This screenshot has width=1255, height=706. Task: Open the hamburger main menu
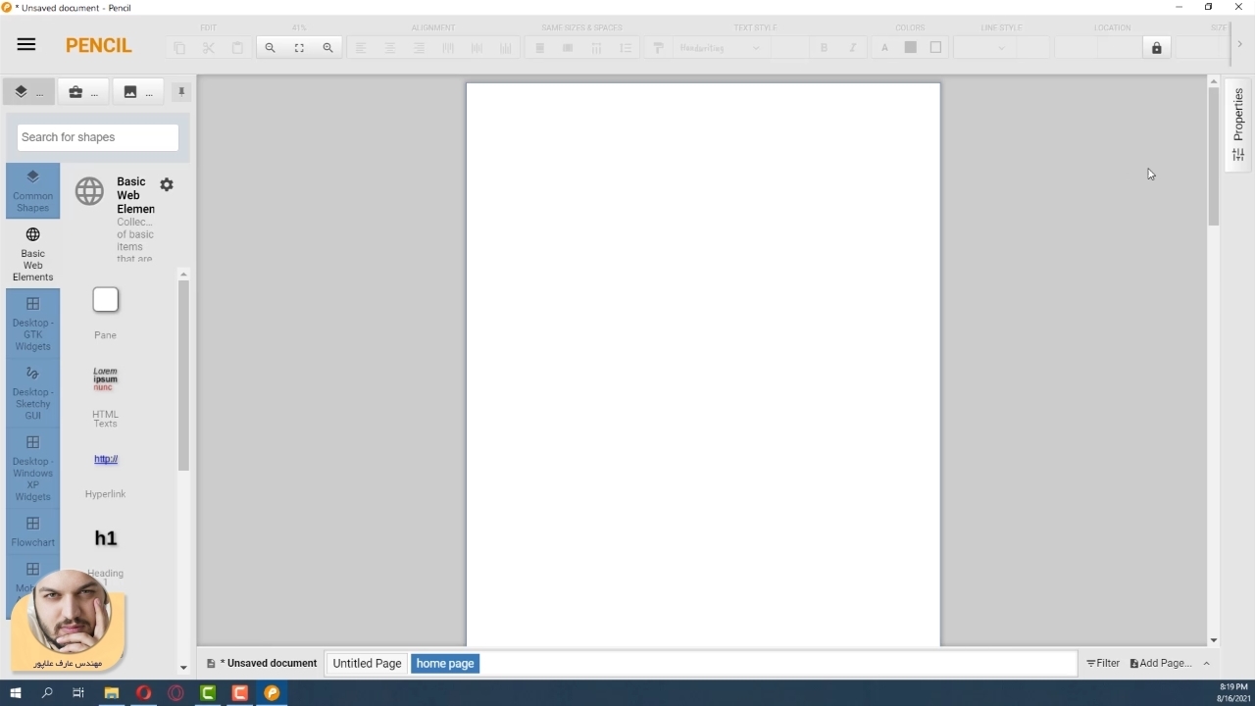pyautogui.click(x=26, y=45)
